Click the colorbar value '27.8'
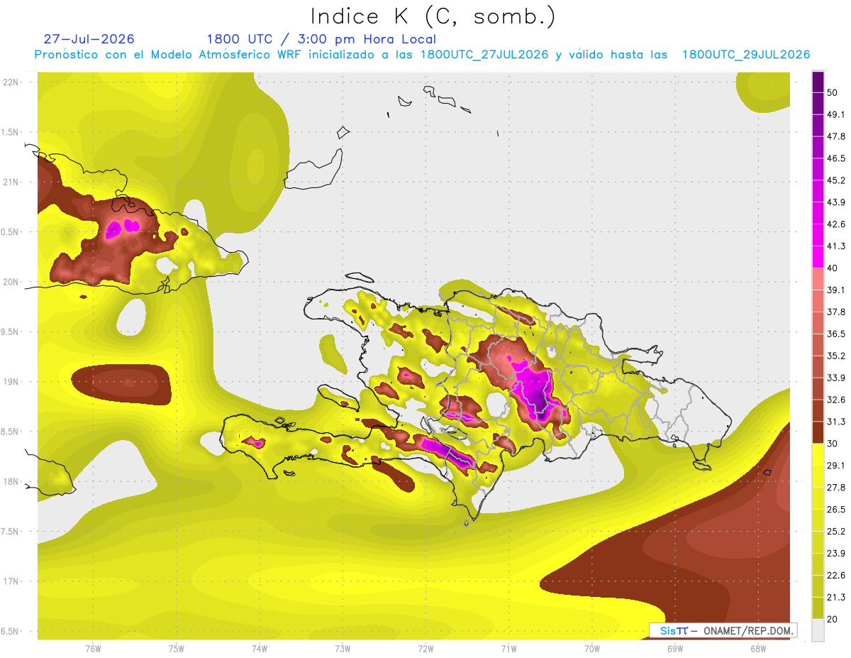 [836, 488]
